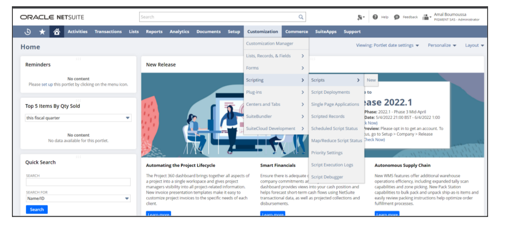
Task: Select Scripted Records
Action: [337, 116]
